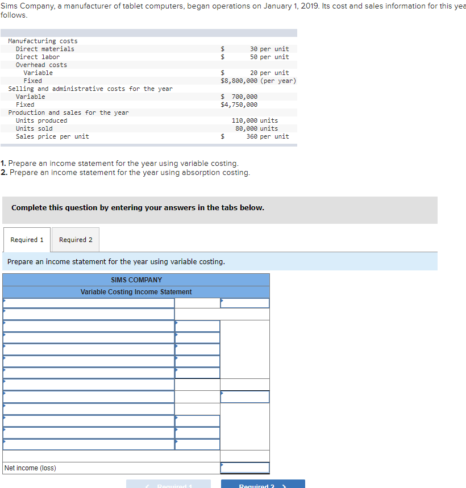Select 'Complete this question by entering your answers' text
This screenshot has height=488, width=466.
(x=138, y=207)
